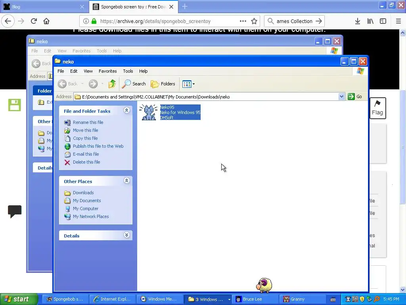Click the Firefox page scrollbar down arrow
406x305 pixels.
[x=403, y=290]
